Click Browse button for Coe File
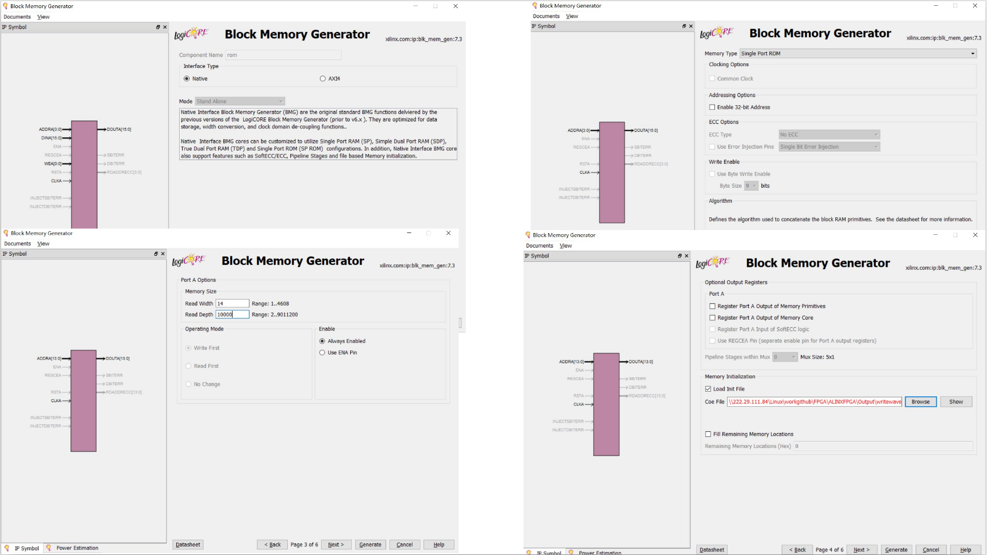The image size is (987, 555). coord(921,402)
